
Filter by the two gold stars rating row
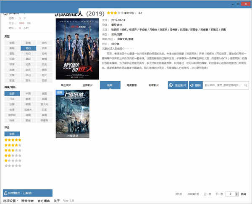point(13,155)
